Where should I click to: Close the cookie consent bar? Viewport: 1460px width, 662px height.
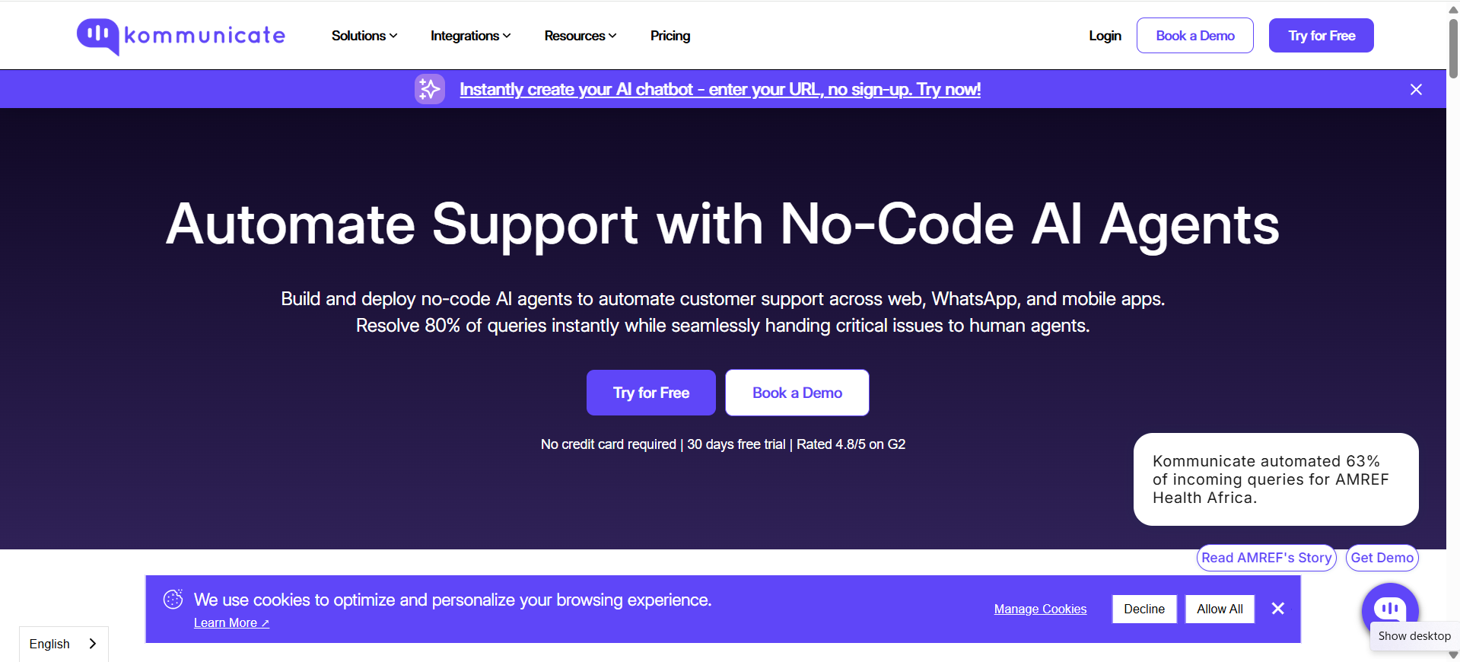(x=1277, y=609)
